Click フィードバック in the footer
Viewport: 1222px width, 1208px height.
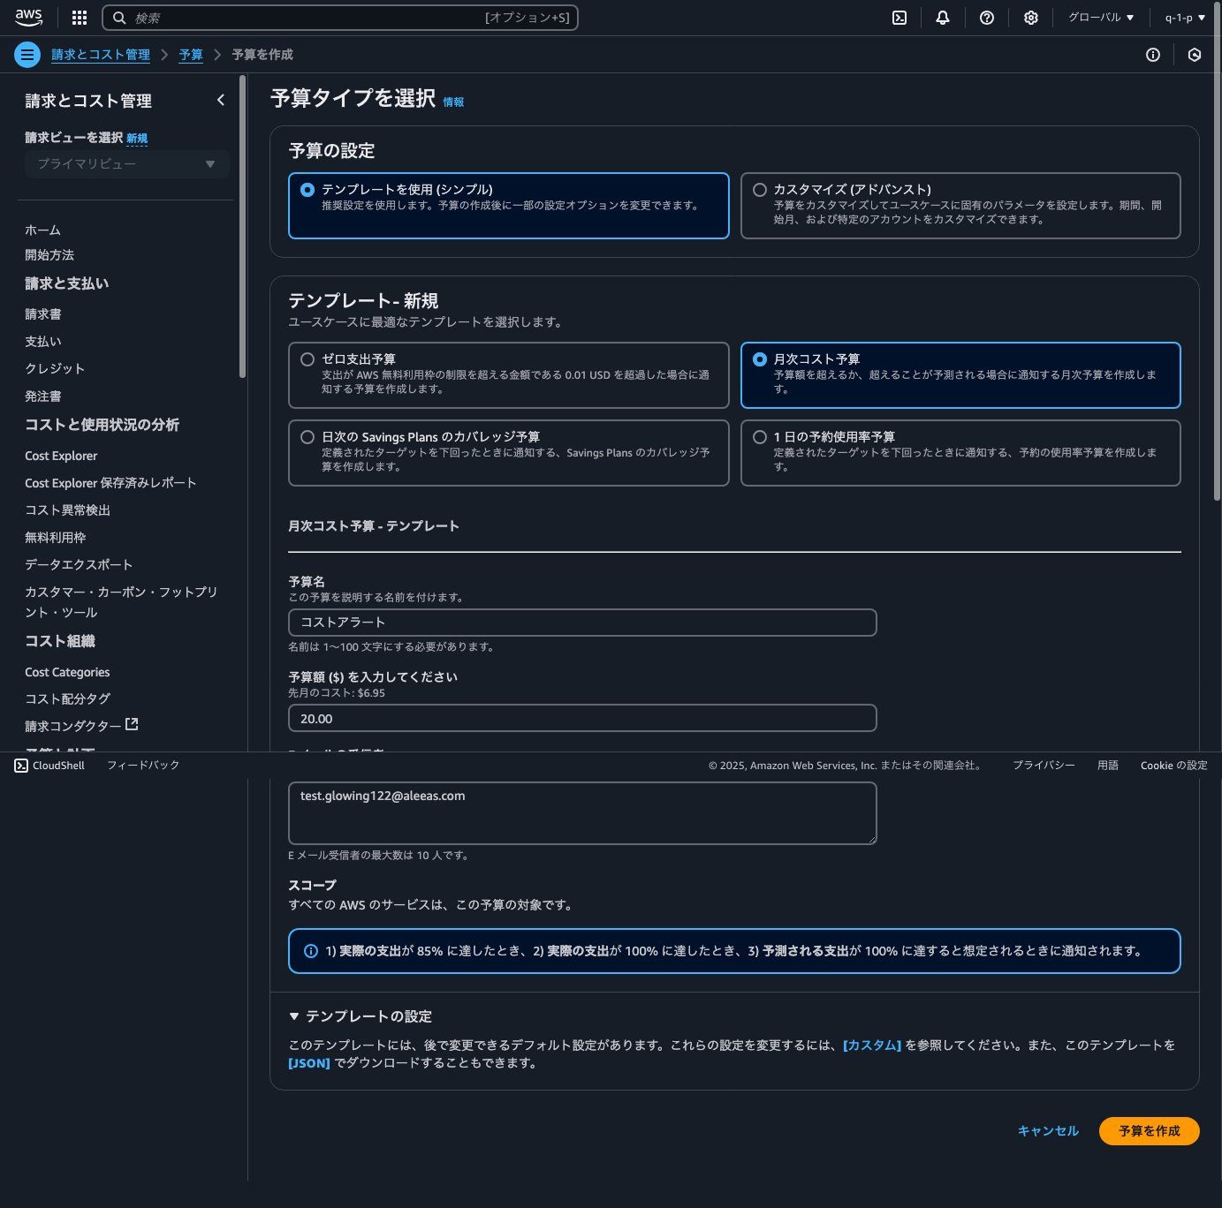(x=143, y=766)
